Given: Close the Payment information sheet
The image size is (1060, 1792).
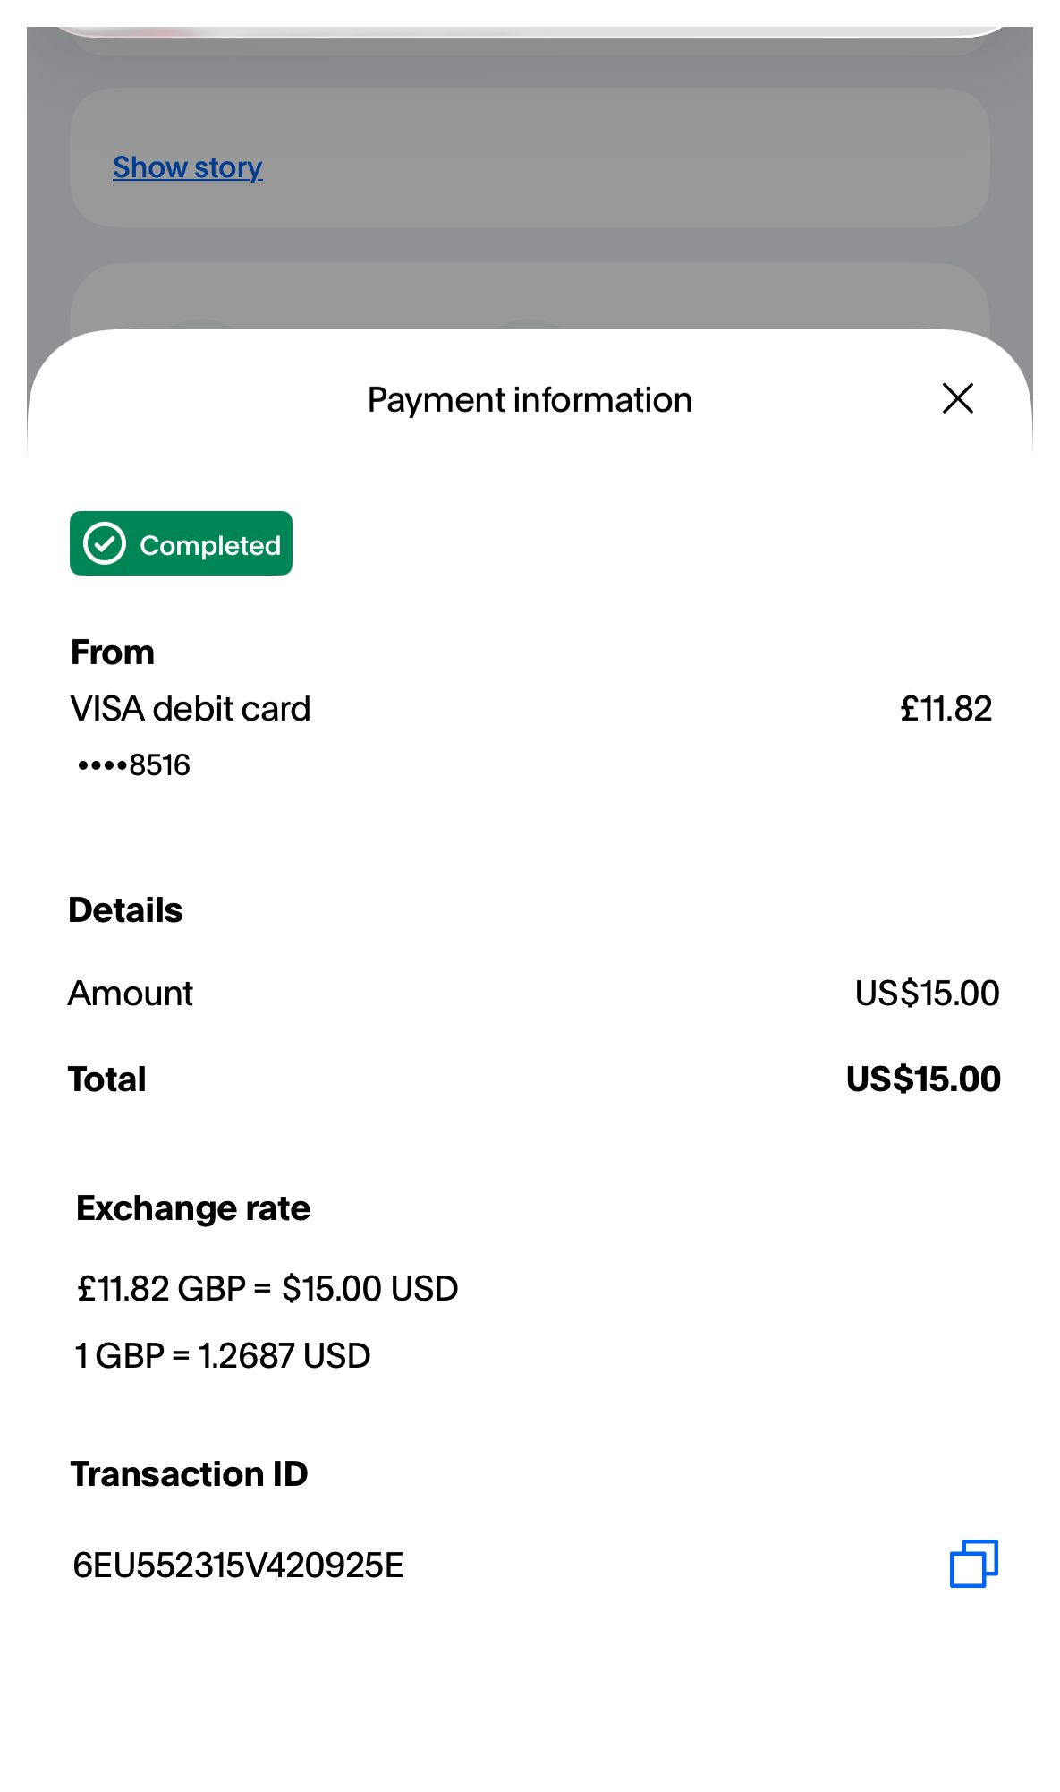Looking at the screenshot, I should (957, 398).
